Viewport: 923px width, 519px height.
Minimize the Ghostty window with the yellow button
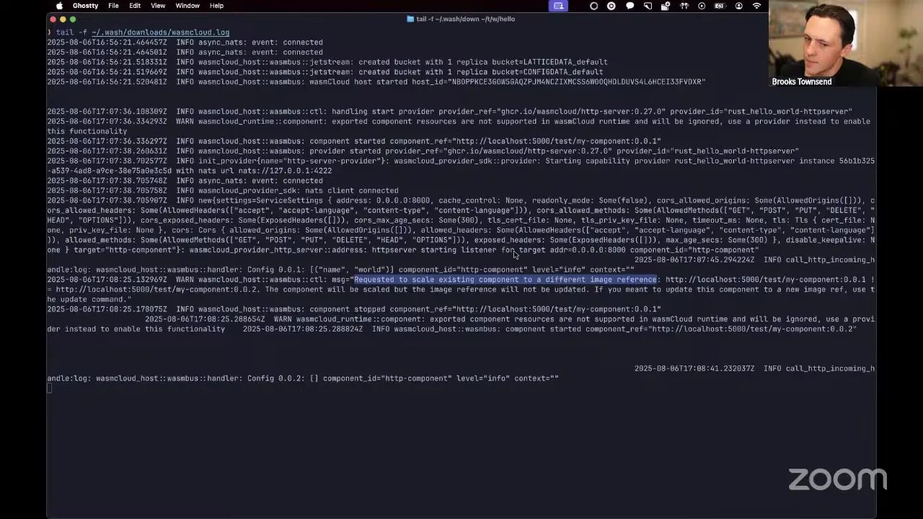click(63, 19)
